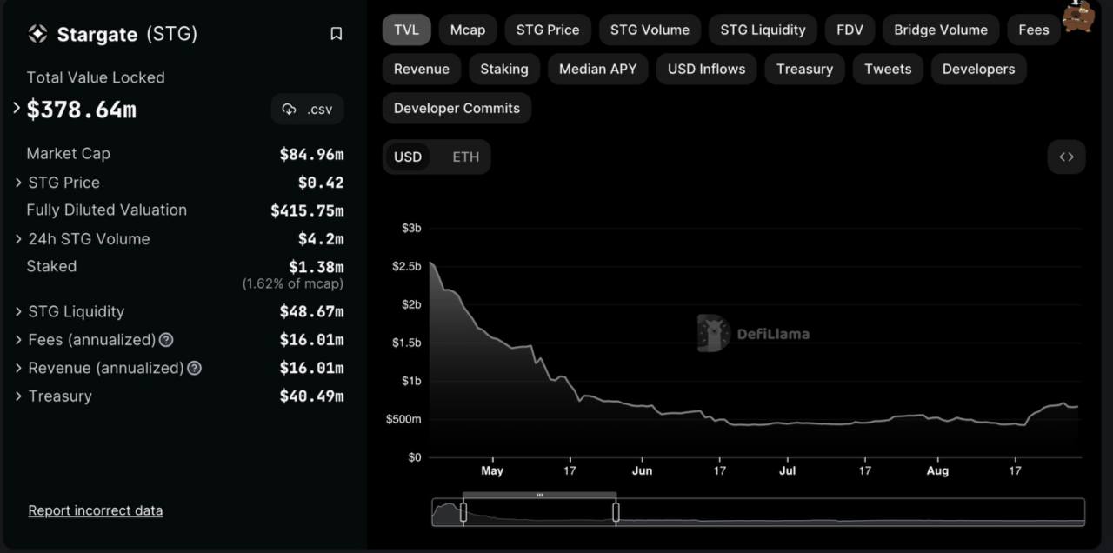
Task: Open the embed chart code icon
Action: 1066,157
